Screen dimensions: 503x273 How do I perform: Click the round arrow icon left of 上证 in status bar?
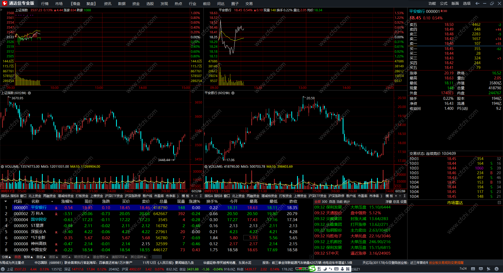coord(3,269)
